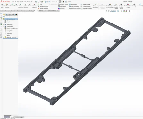Expand the Solid Bodies node

[4, 26]
